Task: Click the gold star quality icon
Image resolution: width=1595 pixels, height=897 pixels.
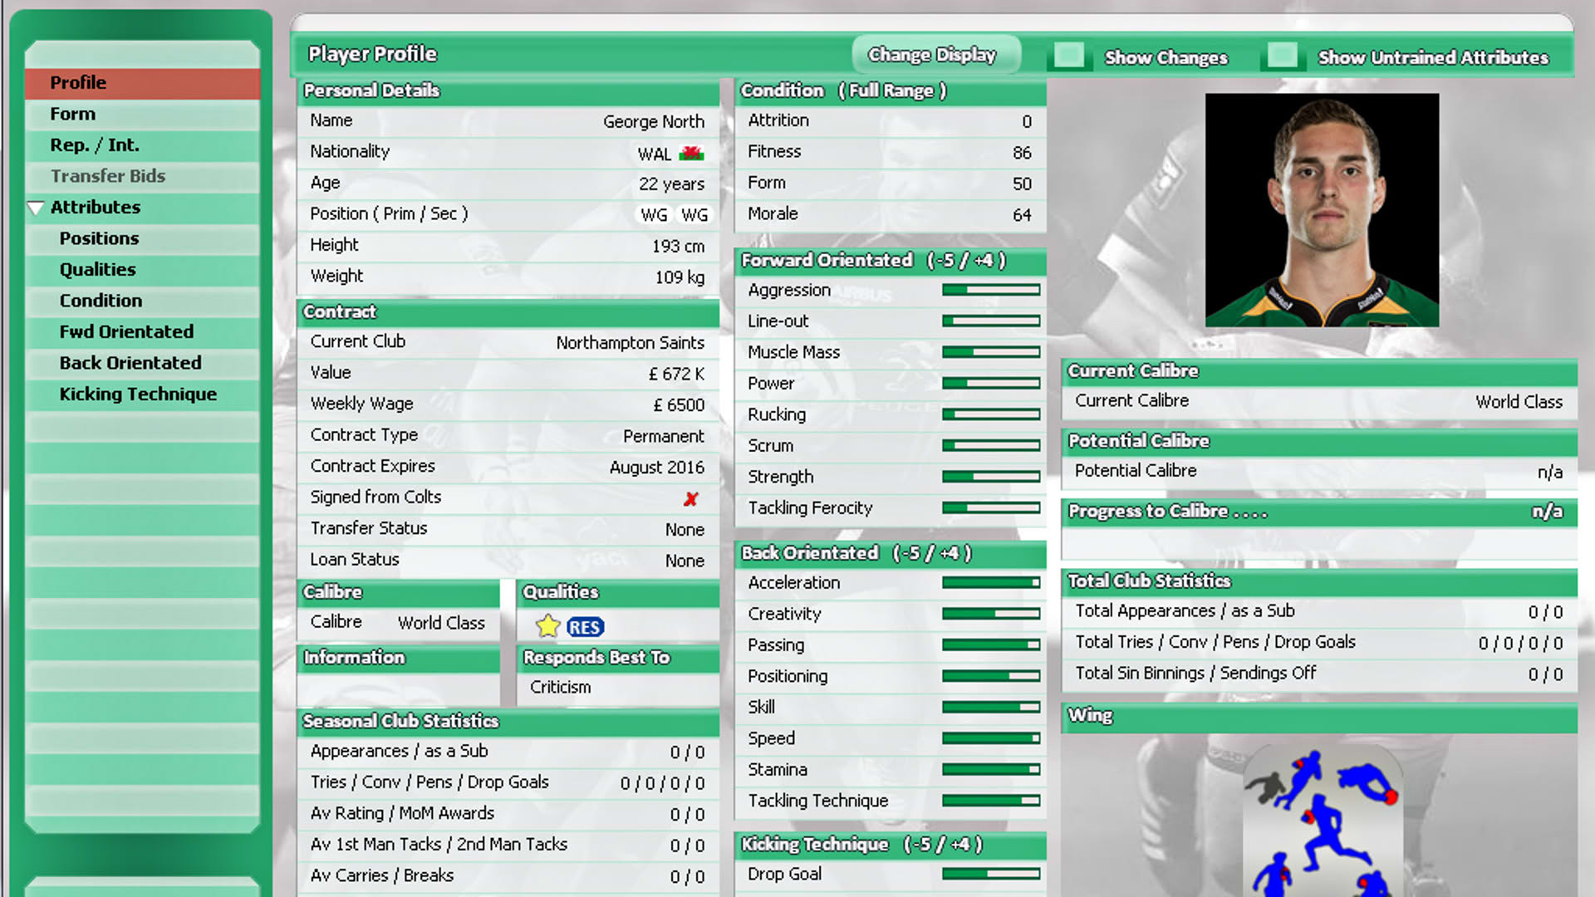Action: pyautogui.click(x=548, y=625)
